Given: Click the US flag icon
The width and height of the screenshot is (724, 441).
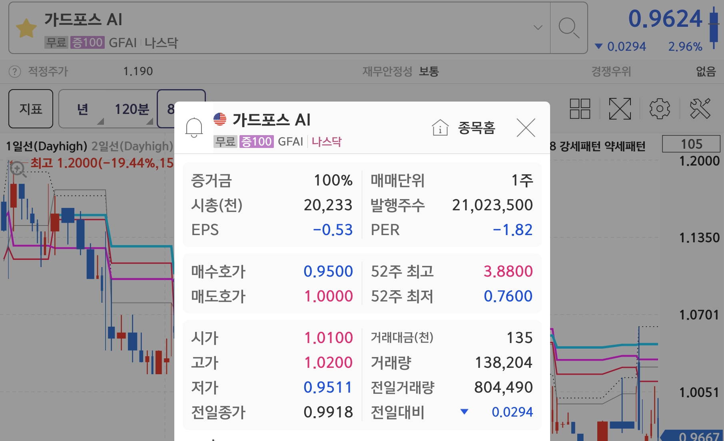Looking at the screenshot, I should click(220, 119).
